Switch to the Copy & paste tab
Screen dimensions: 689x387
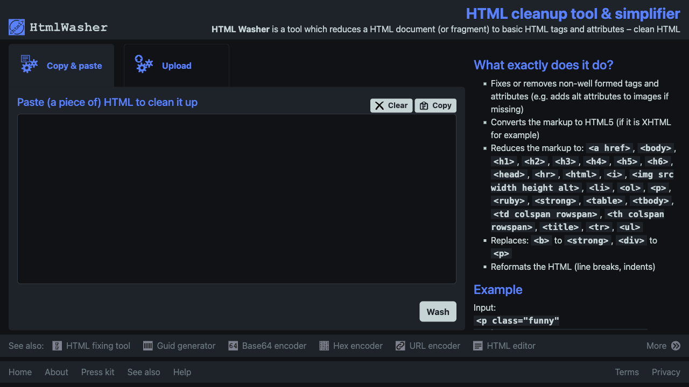pos(61,66)
